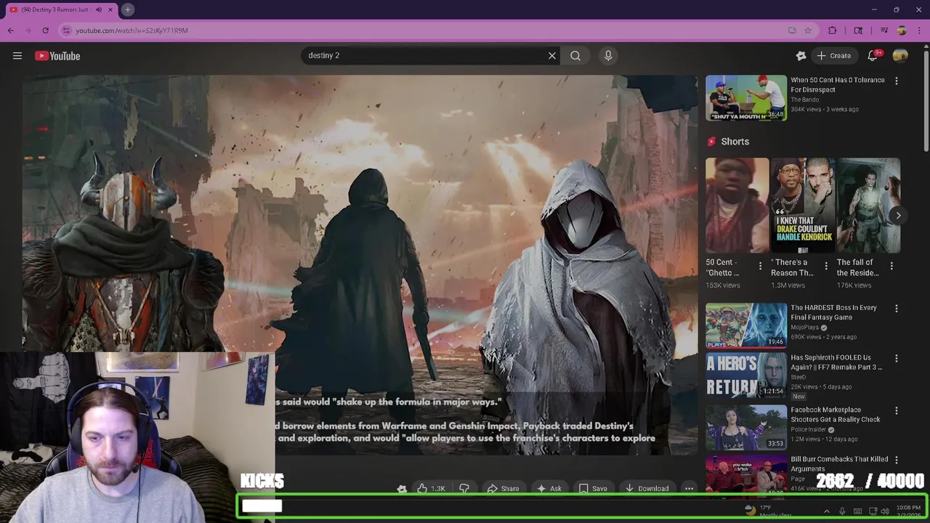Bookmark this page with the star icon
Image resolution: width=930 pixels, height=523 pixels.
pyautogui.click(x=807, y=31)
